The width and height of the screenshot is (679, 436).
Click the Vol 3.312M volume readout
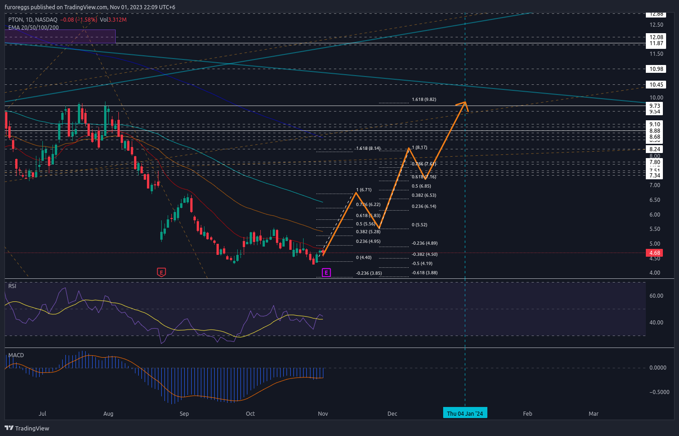113,20
